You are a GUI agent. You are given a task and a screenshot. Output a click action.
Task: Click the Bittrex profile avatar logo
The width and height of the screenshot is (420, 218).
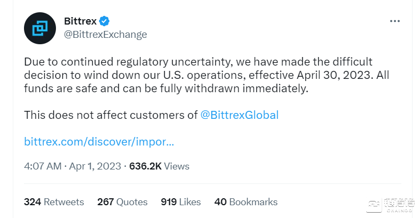pos(41,28)
